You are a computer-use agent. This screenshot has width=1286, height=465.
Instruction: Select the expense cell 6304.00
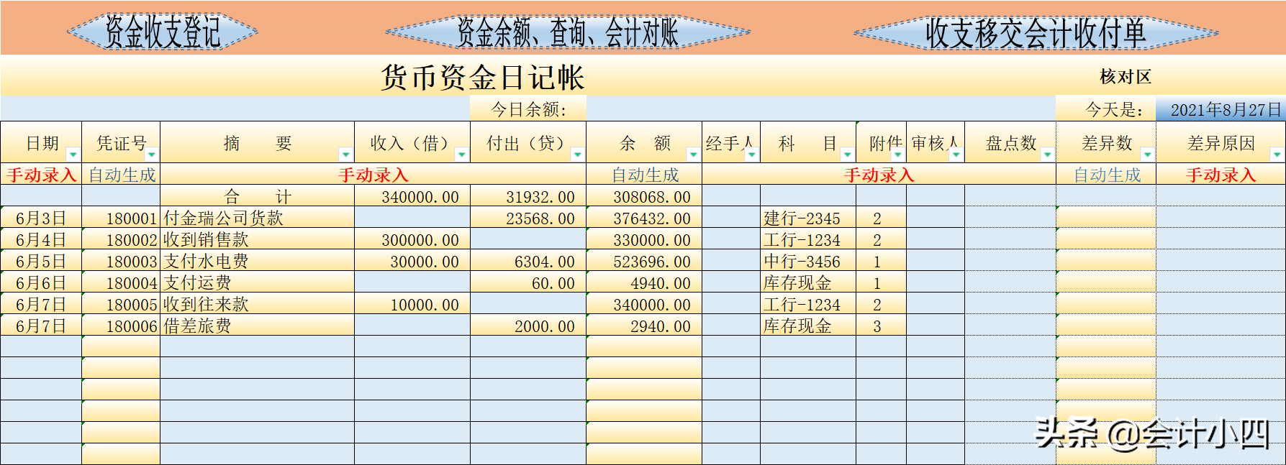pos(528,261)
